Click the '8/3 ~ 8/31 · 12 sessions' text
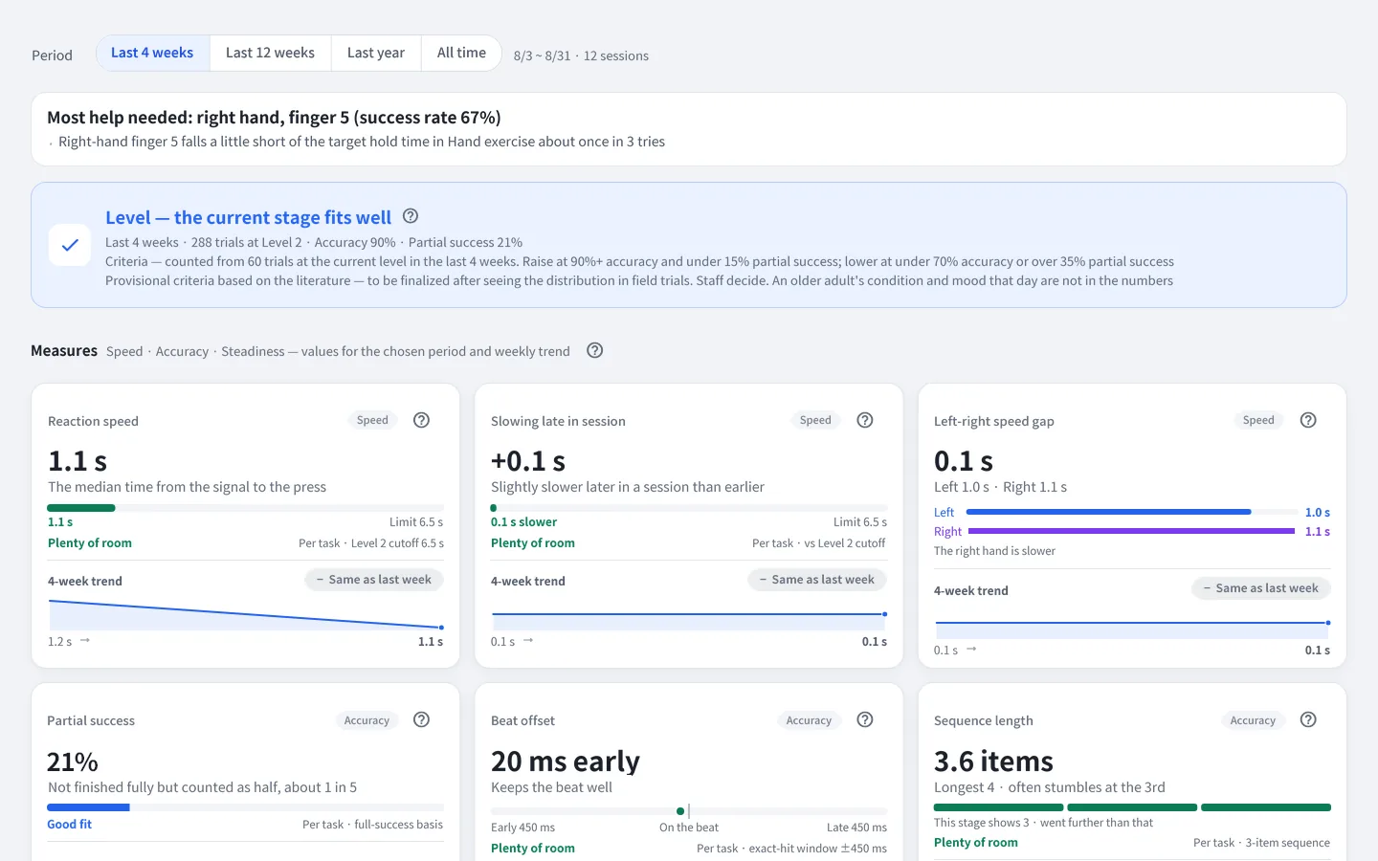Image resolution: width=1378 pixels, height=861 pixels. click(x=581, y=55)
